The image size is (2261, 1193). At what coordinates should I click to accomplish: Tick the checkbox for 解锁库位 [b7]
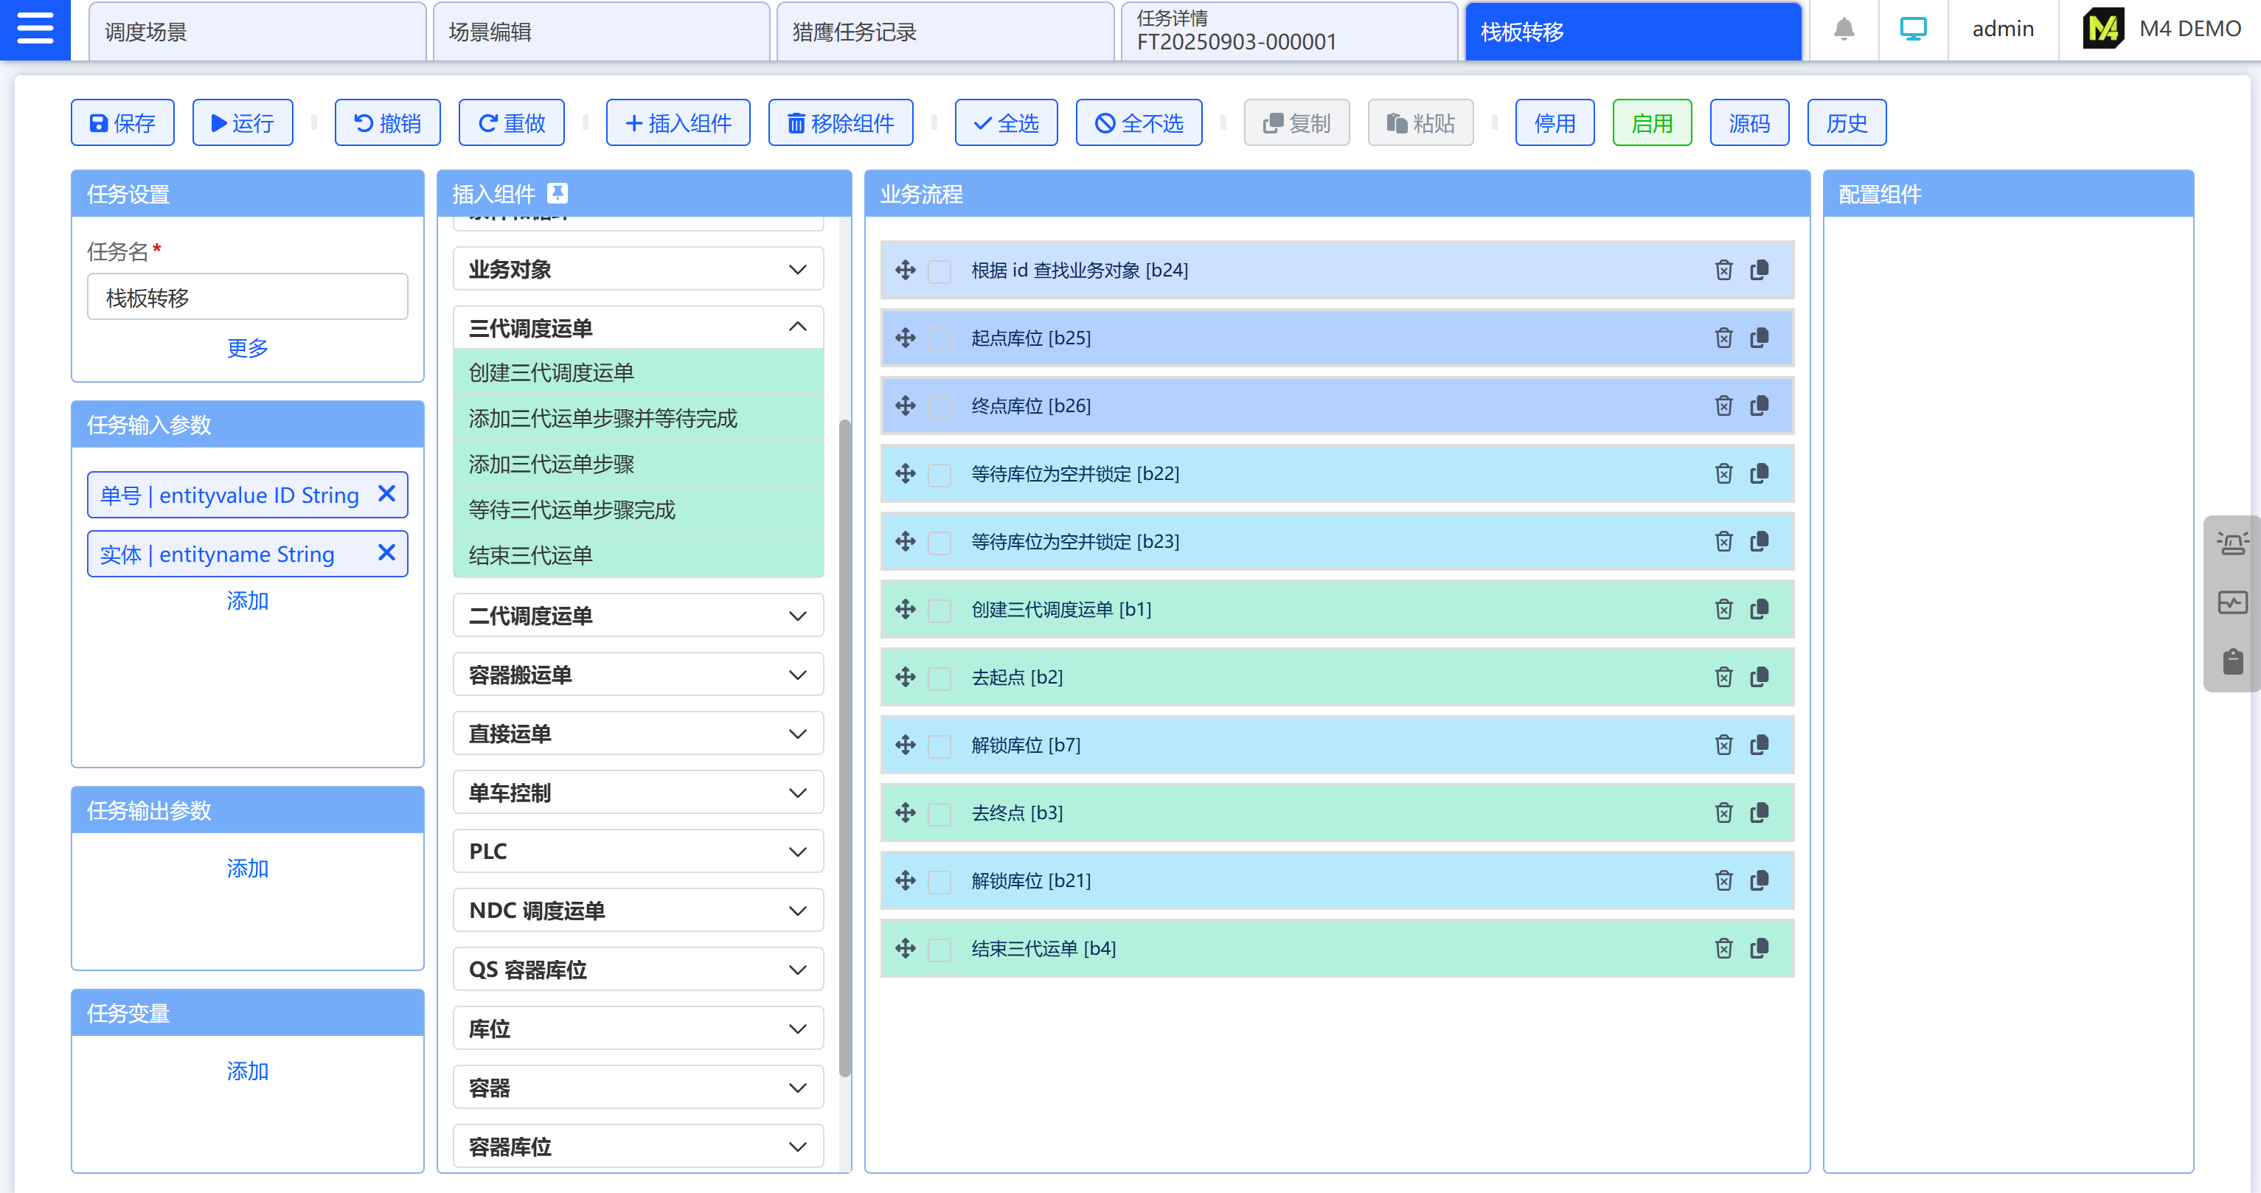[940, 745]
